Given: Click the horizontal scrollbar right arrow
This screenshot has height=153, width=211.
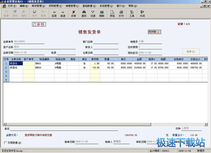Looking at the screenshot, I should (x=206, y=124).
